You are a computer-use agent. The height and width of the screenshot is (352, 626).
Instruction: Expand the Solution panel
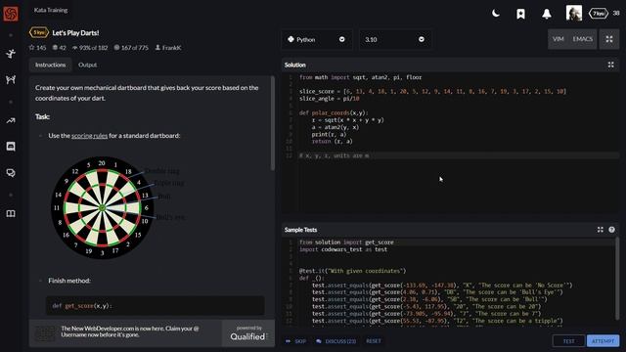[610, 65]
